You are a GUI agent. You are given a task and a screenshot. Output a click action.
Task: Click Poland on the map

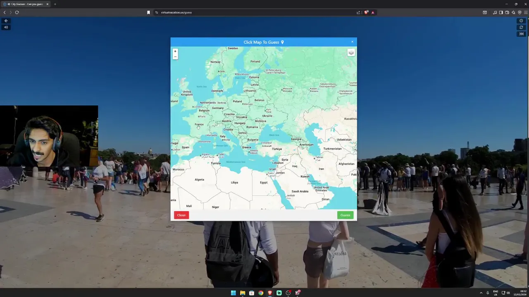237,101
